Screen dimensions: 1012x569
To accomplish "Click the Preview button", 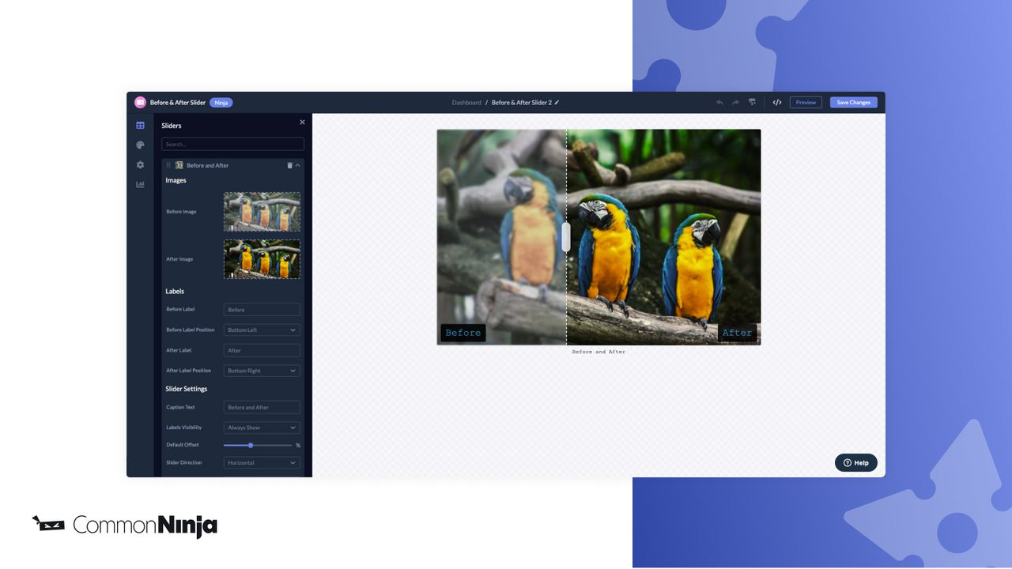I will click(805, 102).
